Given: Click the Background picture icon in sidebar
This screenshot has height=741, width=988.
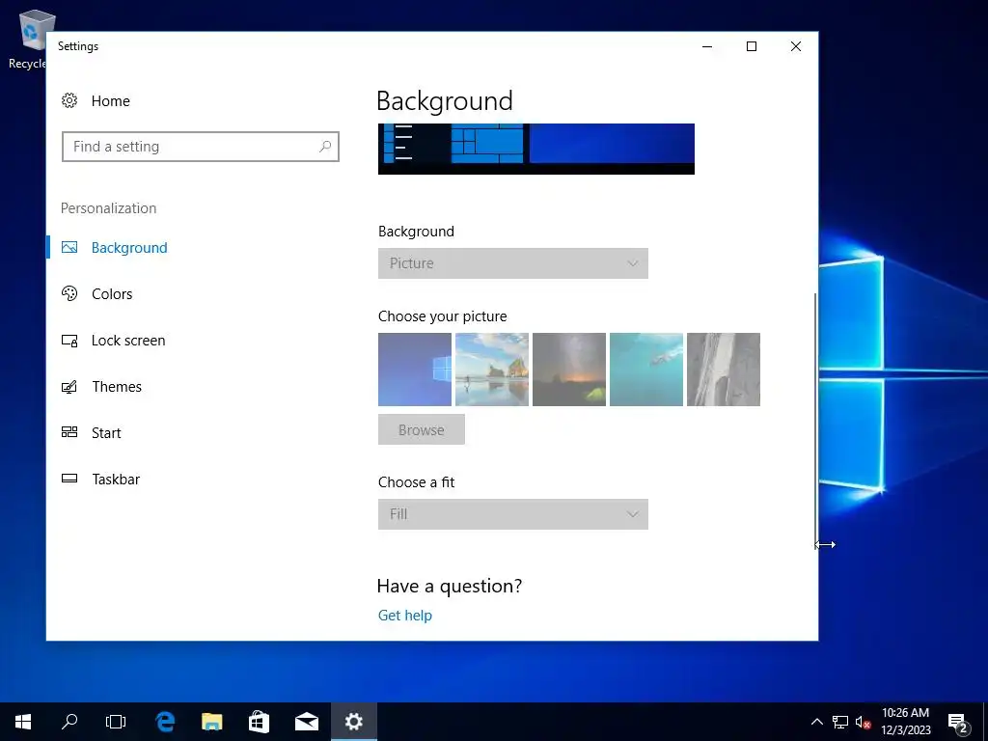Looking at the screenshot, I should tap(69, 248).
